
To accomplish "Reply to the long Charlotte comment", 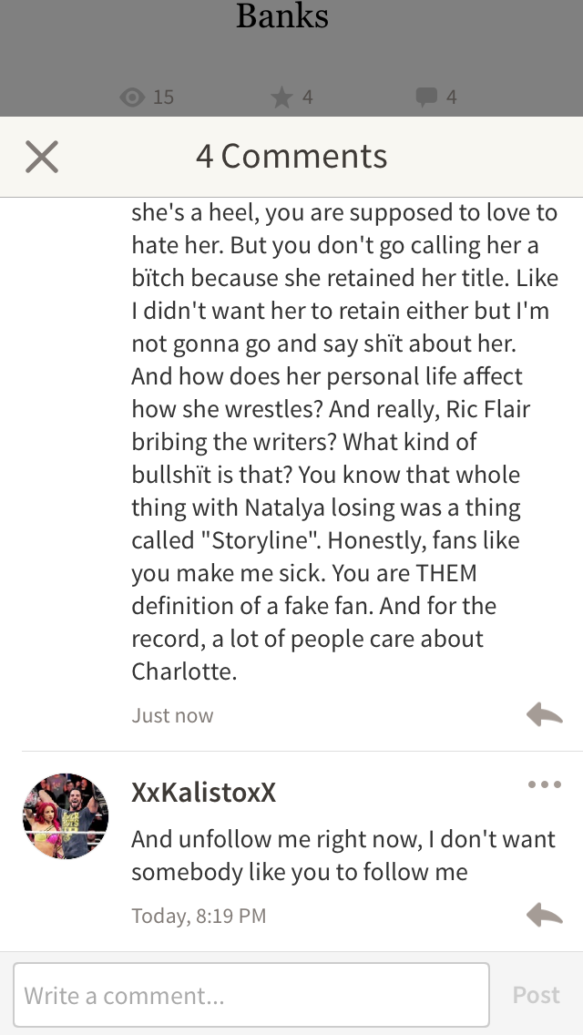I will click(545, 715).
